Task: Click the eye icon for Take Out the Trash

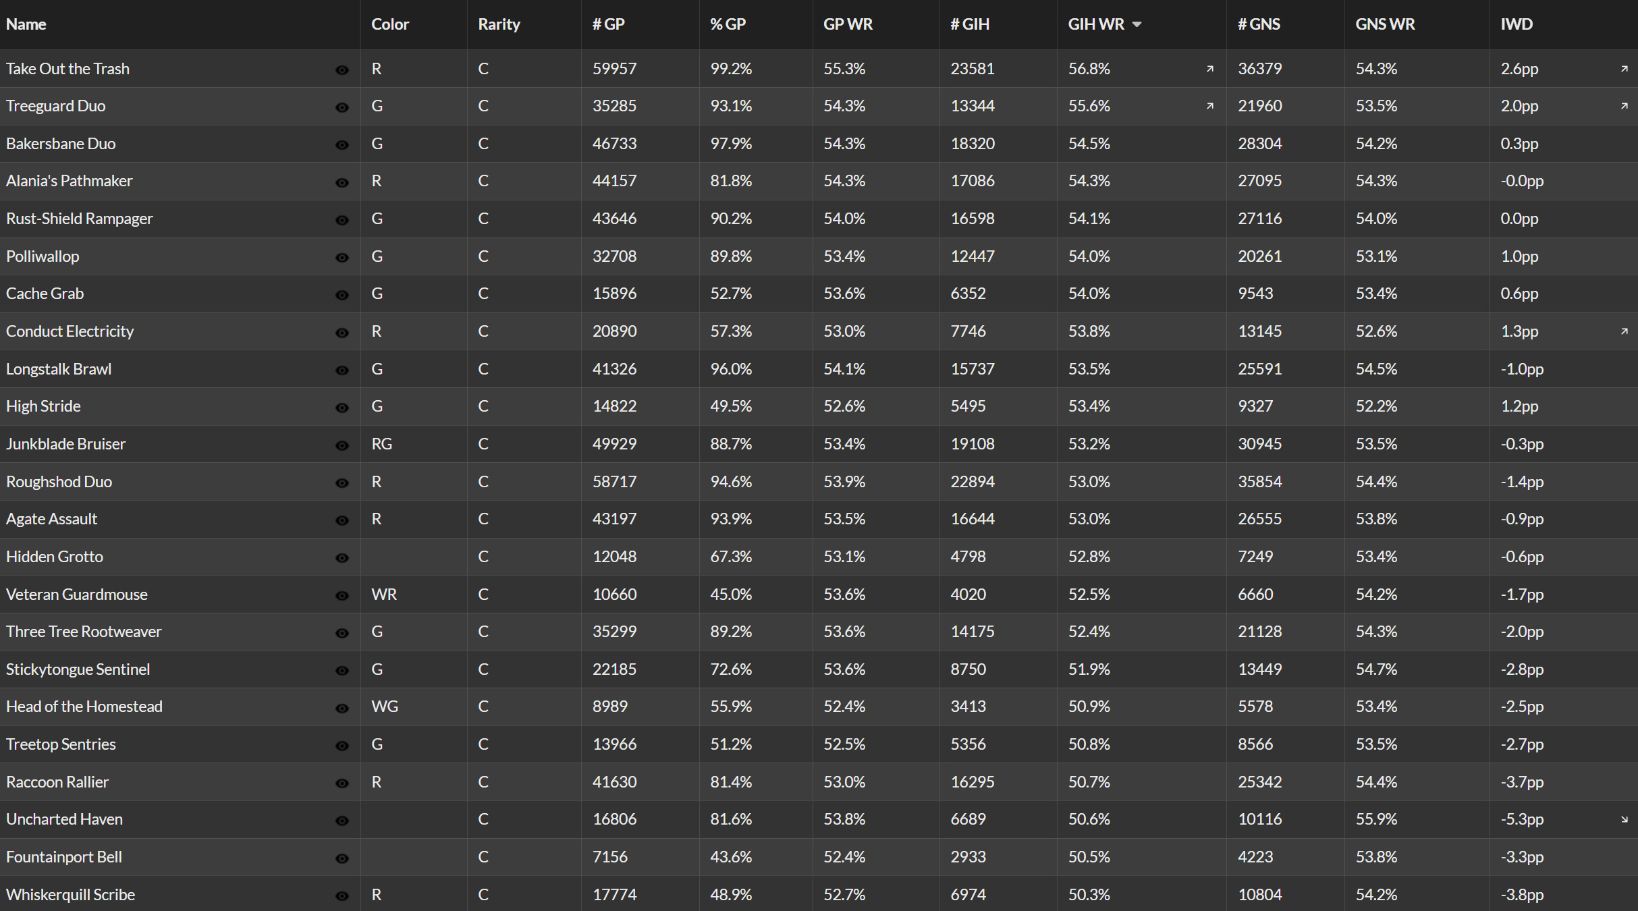Action: tap(342, 70)
